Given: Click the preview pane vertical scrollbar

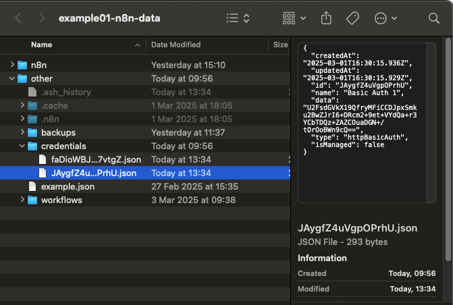Looking at the screenshot, I should 448,148.
